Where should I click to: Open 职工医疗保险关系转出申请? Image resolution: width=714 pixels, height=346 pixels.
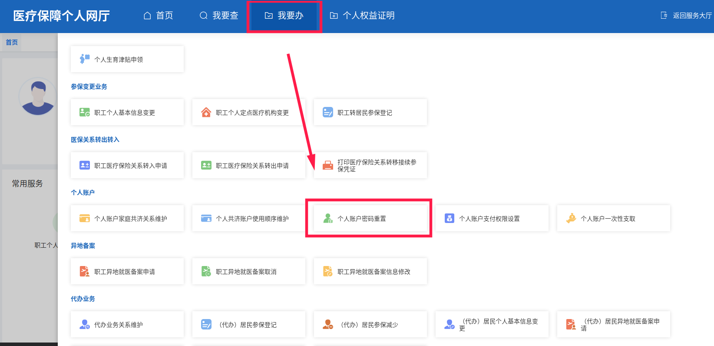[x=249, y=165]
